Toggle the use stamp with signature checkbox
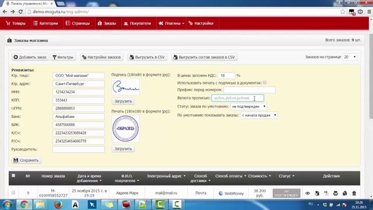This screenshot has width=373, height=210. tap(265, 82)
